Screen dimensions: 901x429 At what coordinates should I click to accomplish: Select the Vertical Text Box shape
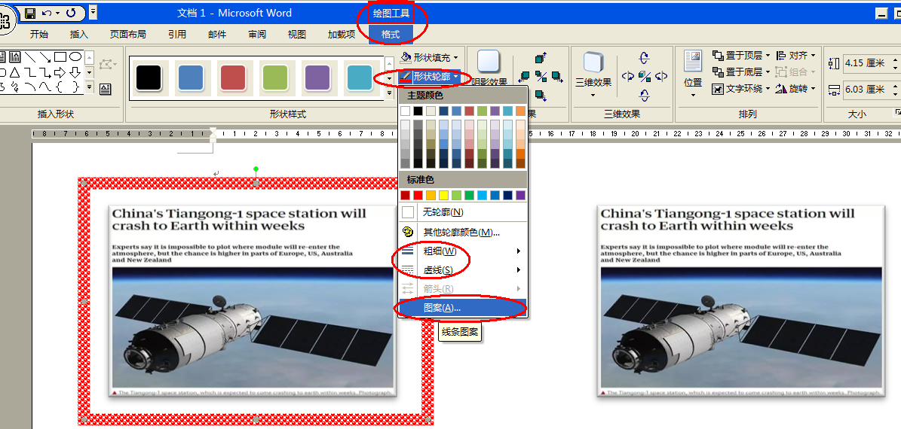point(14,56)
